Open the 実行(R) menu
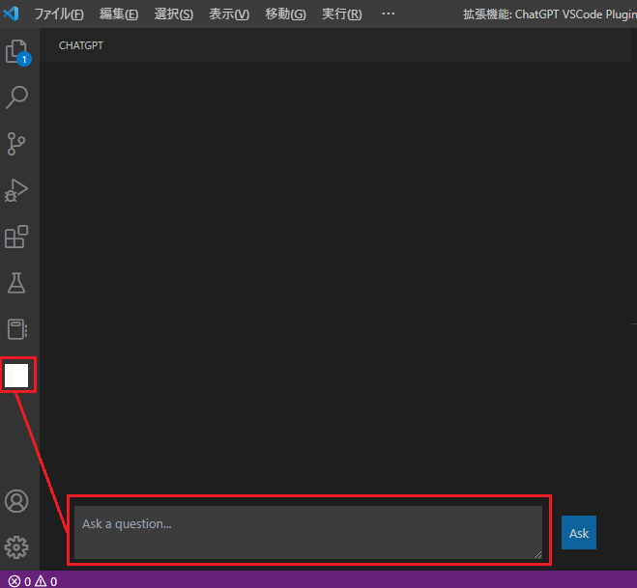Image resolution: width=637 pixels, height=588 pixels. pos(341,14)
